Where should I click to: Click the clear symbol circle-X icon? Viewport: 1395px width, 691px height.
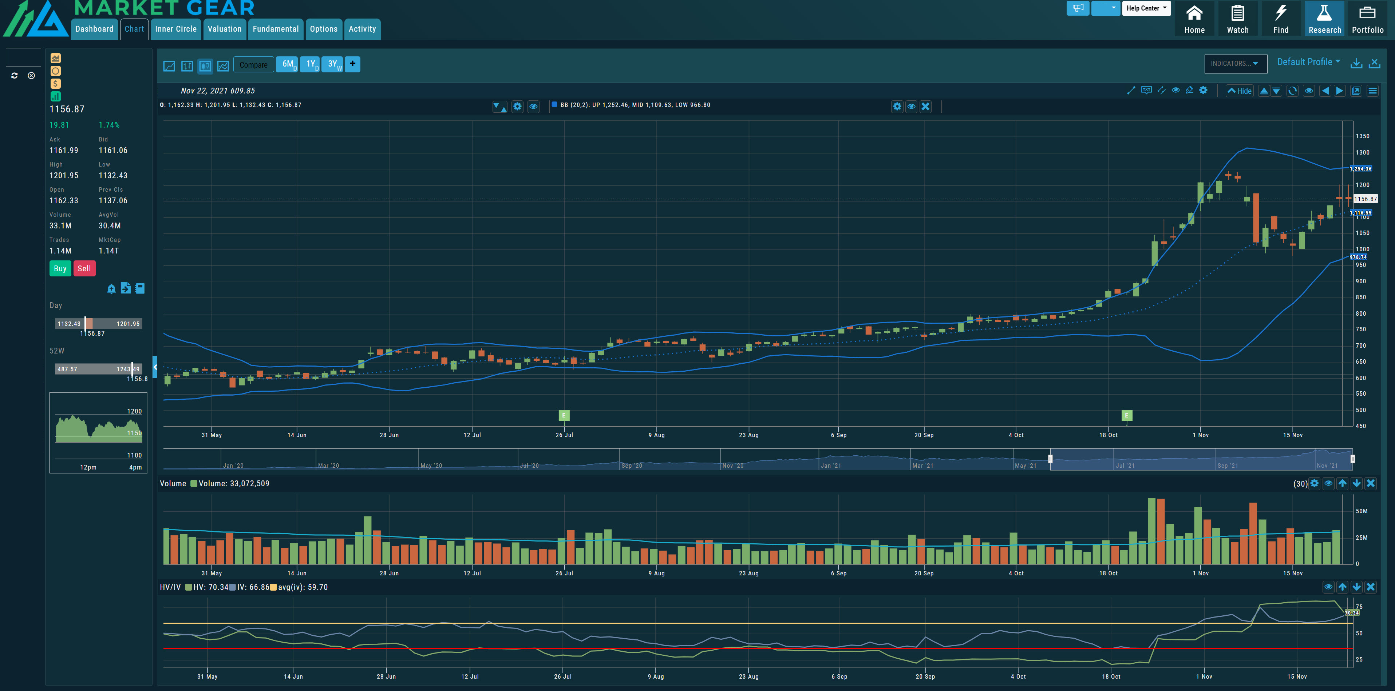tap(31, 76)
